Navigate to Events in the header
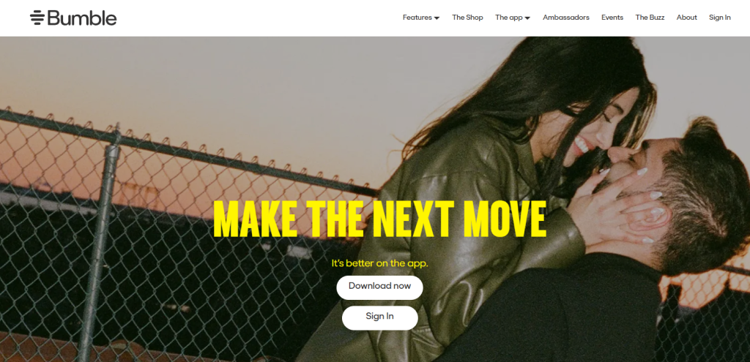 click(x=612, y=18)
